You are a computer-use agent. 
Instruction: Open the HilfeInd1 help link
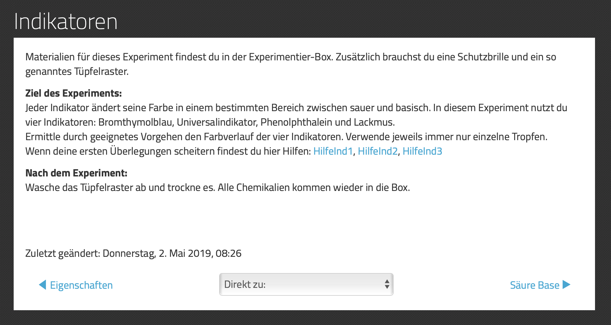[x=333, y=151]
